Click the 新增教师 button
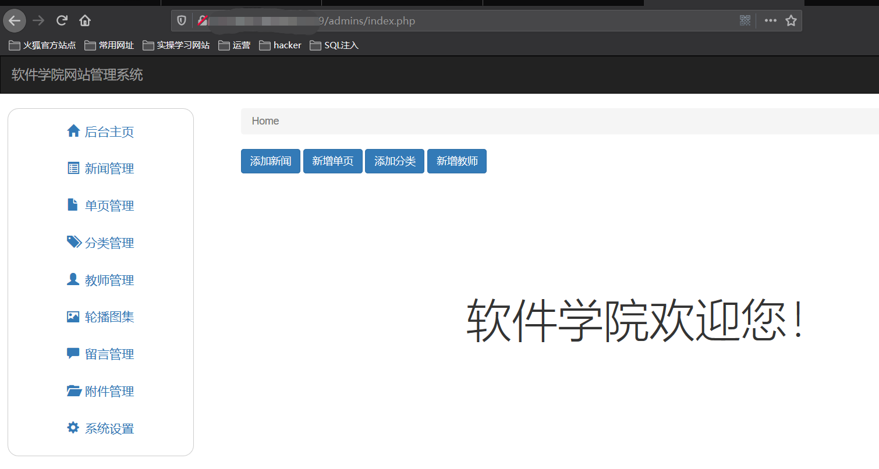This screenshot has width=879, height=469. click(x=457, y=161)
